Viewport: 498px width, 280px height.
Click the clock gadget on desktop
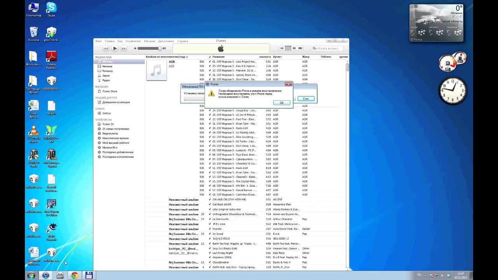pyautogui.click(x=452, y=91)
